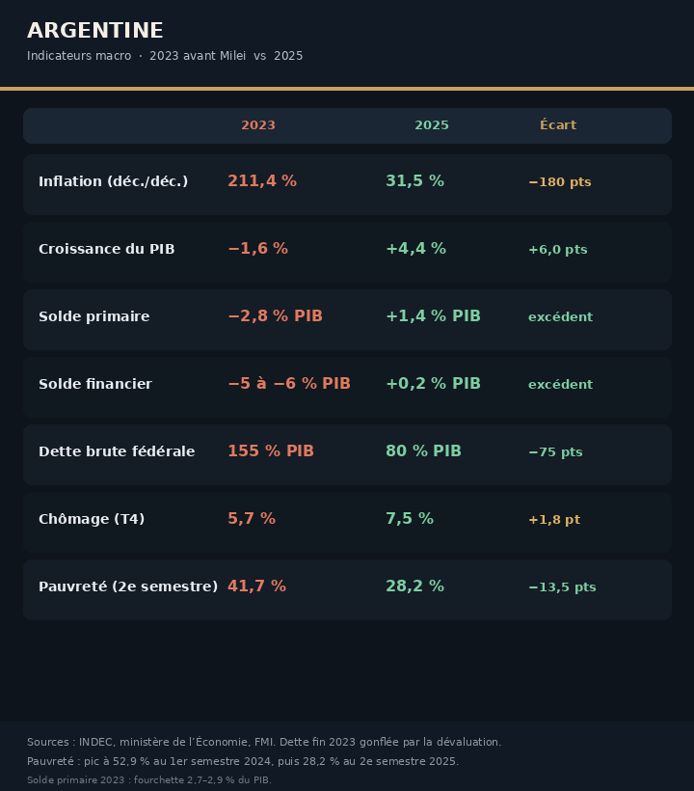The width and height of the screenshot is (694, 791).
Task: Click the Solde primaire row label
Action: tap(94, 316)
